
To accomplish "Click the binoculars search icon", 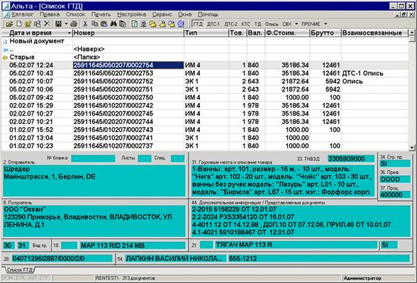I will point(113,24).
